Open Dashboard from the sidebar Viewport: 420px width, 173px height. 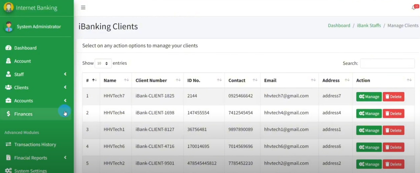click(25, 48)
